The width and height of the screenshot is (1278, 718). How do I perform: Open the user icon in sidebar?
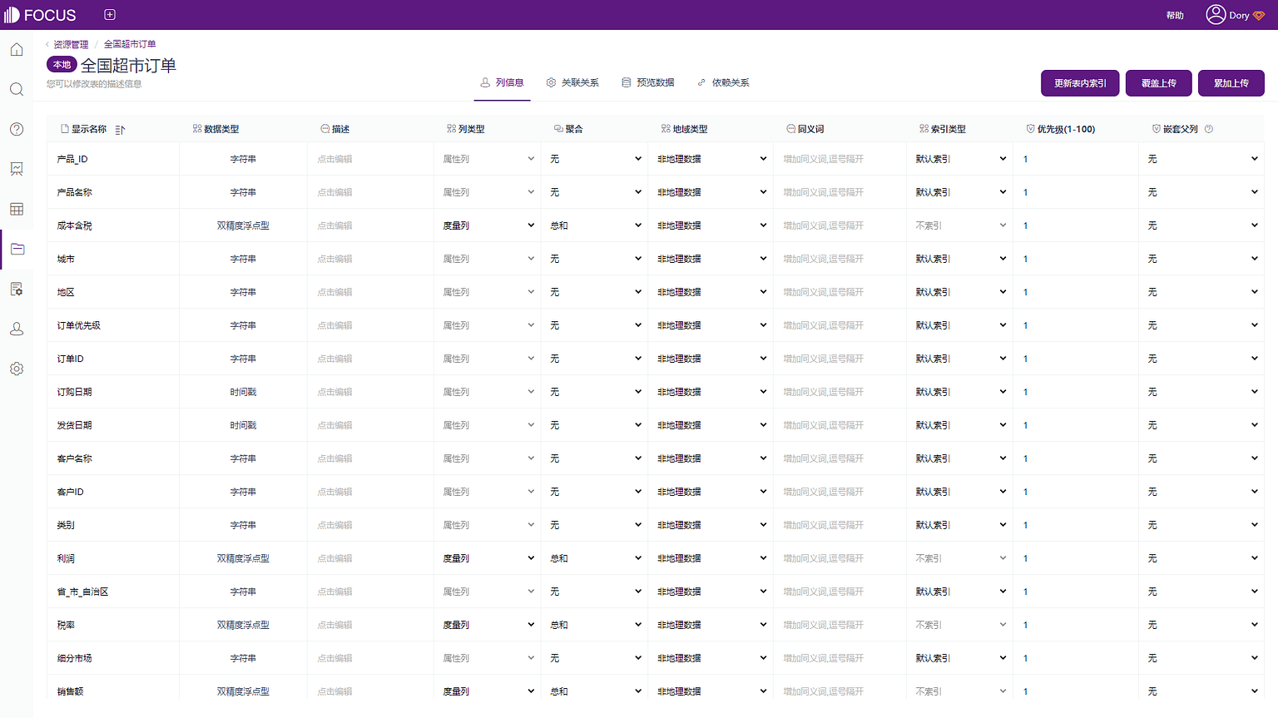pyautogui.click(x=17, y=329)
